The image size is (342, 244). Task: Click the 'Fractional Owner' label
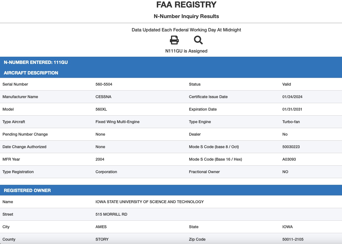(204, 172)
